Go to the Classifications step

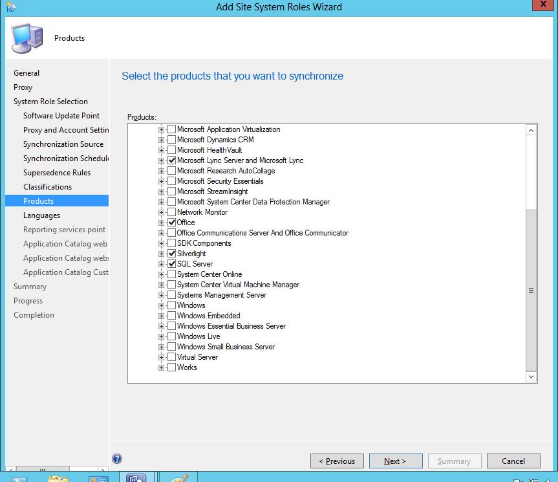click(47, 187)
